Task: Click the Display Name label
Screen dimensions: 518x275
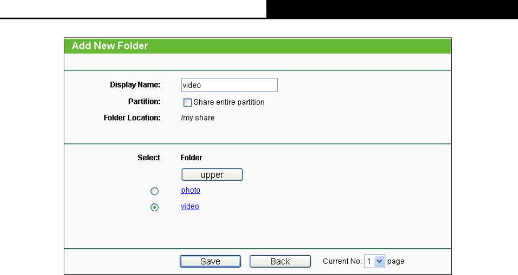Action: click(x=135, y=85)
